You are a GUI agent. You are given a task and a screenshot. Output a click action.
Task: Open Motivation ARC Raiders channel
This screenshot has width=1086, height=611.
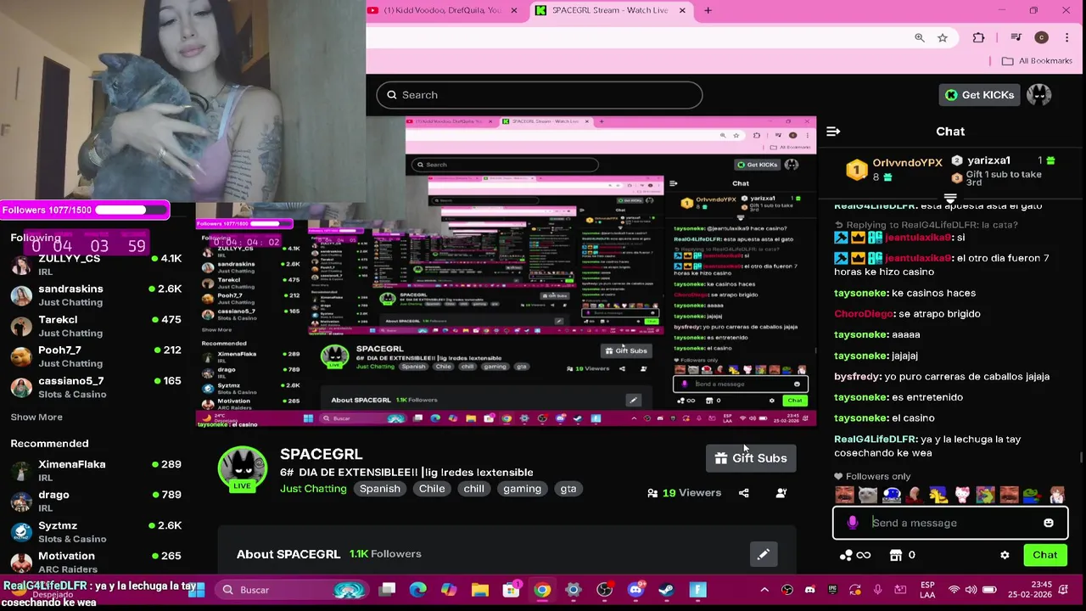[98, 563]
